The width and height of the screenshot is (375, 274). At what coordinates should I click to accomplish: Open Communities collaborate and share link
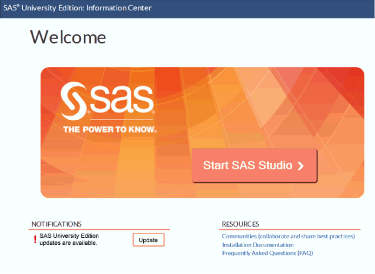coord(288,236)
